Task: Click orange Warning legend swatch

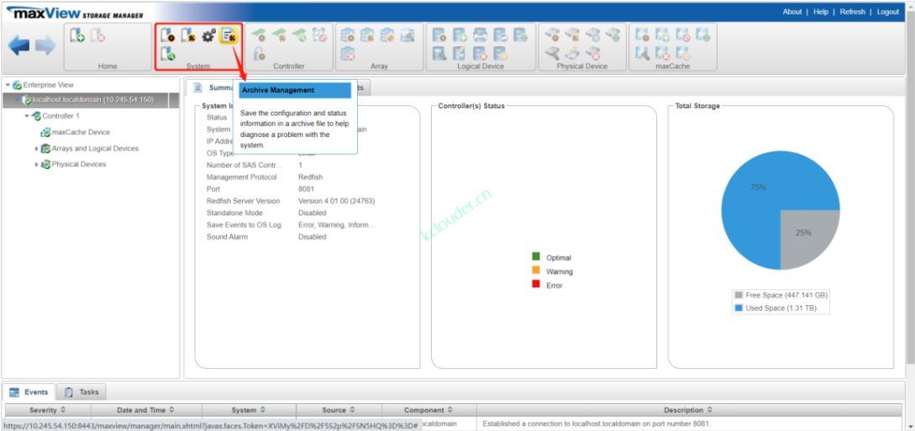Action: point(536,271)
